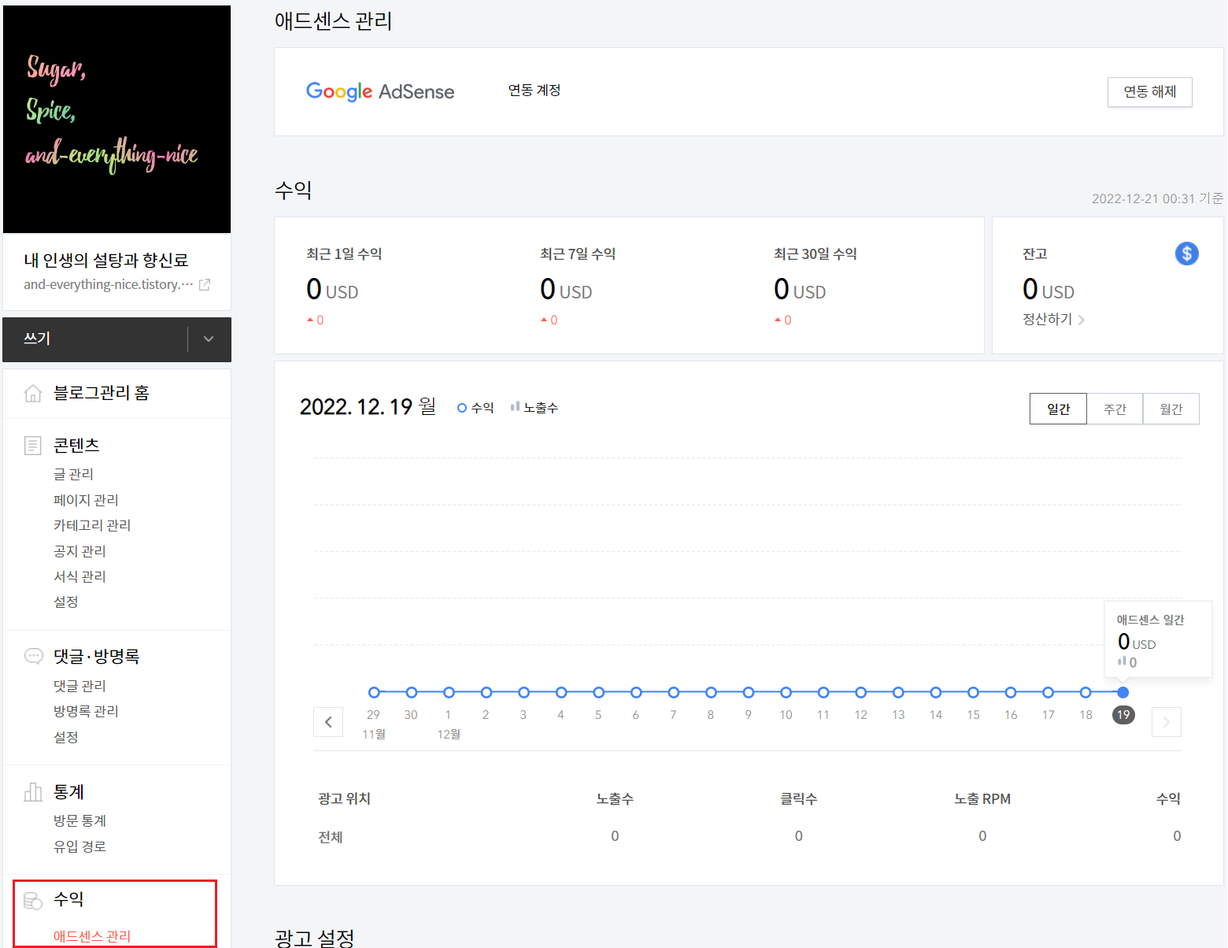The width and height of the screenshot is (1228, 948).
Task: Select chart point for November 29
Action: tap(374, 692)
